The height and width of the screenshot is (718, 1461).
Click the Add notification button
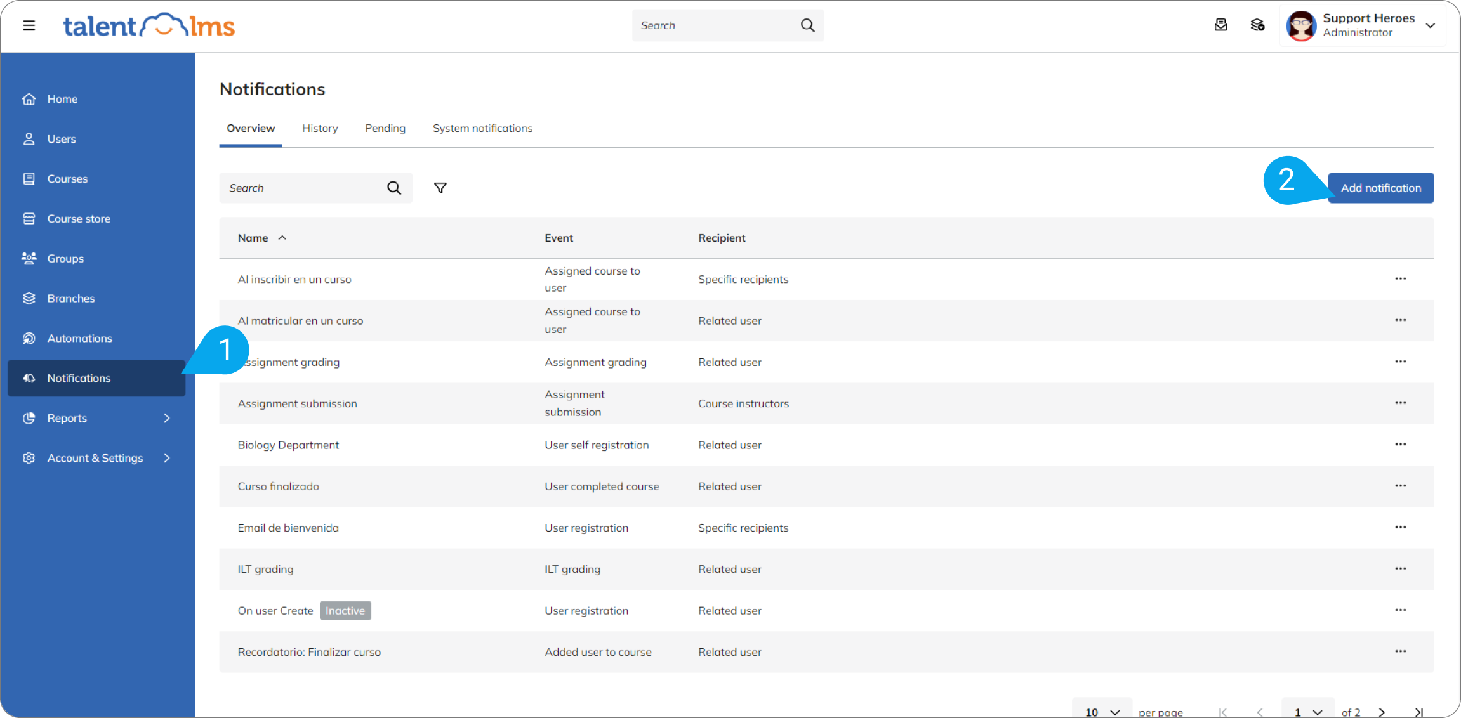1381,188
